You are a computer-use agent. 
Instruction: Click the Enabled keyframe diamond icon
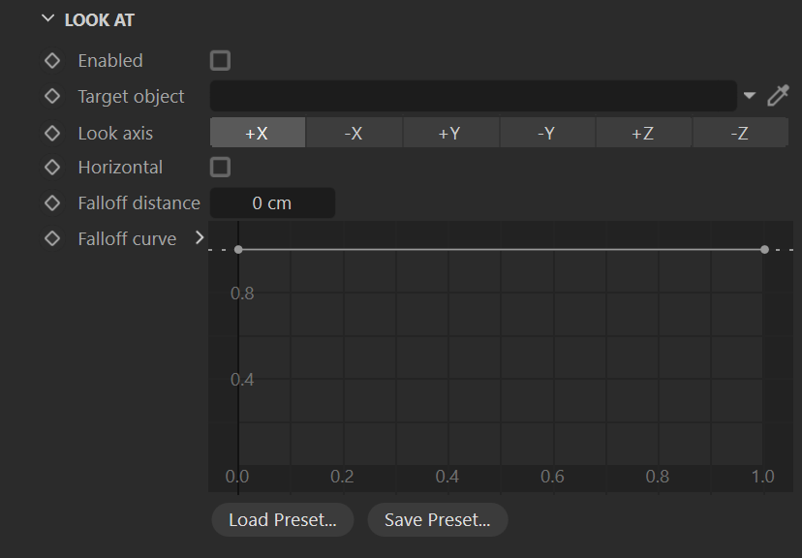tap(52, 61)
